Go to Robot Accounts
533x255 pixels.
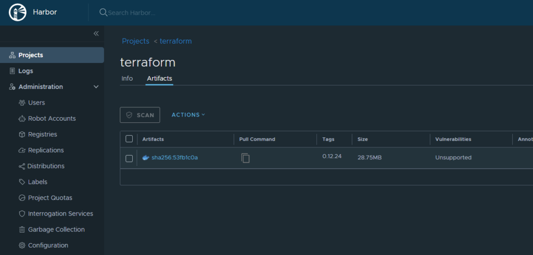coord(52,119)
